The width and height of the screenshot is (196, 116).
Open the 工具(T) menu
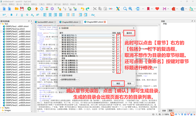[42, 4]
